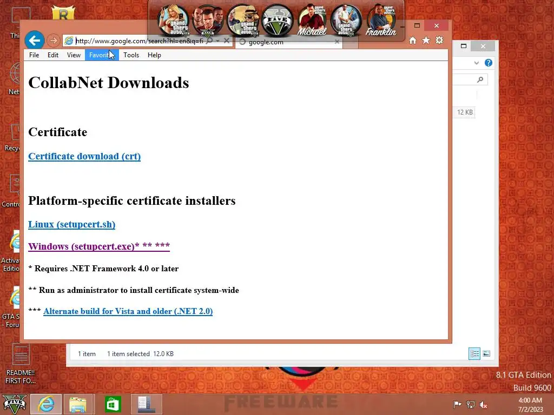Screen dimensions: 554x415
Task: Open the Tools menu
Action: (131, 55)
